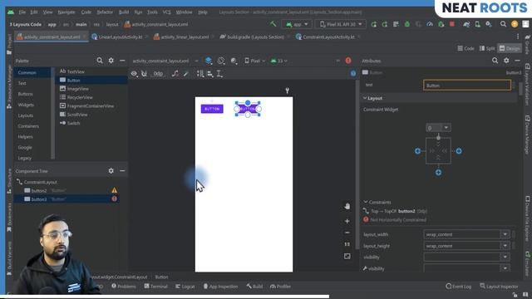Open the app run configuration dropdown
This screenshot has width=532, height=299.
coord(298,24)
